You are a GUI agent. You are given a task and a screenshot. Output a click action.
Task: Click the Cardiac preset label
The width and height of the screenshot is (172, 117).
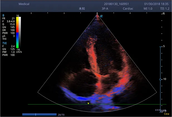[x=128, y=9]
